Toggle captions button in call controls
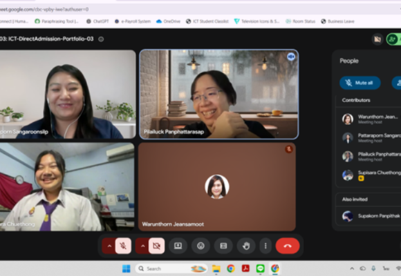 coord(223,246)
